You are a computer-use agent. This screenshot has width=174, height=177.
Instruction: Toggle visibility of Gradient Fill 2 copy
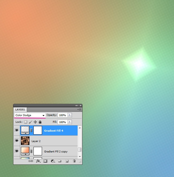(x=17, y=151)
